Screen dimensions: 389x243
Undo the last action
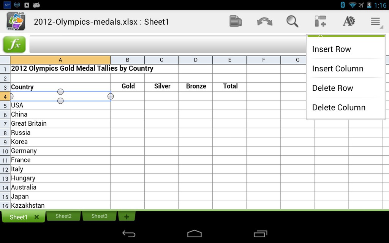click(265, 22)
